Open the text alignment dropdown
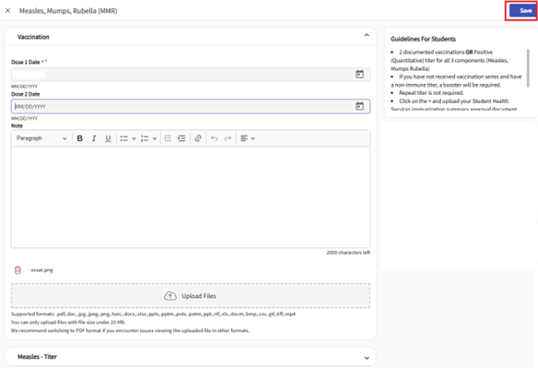 [x=248, y=138]
